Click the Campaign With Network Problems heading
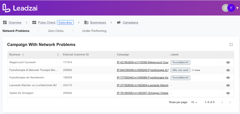 [41, 45]
